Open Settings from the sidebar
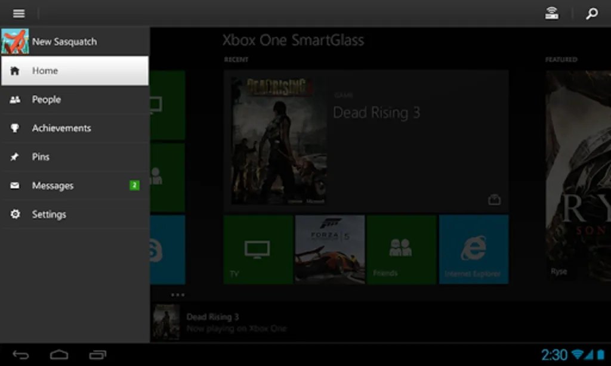 [x=75, y=214]
